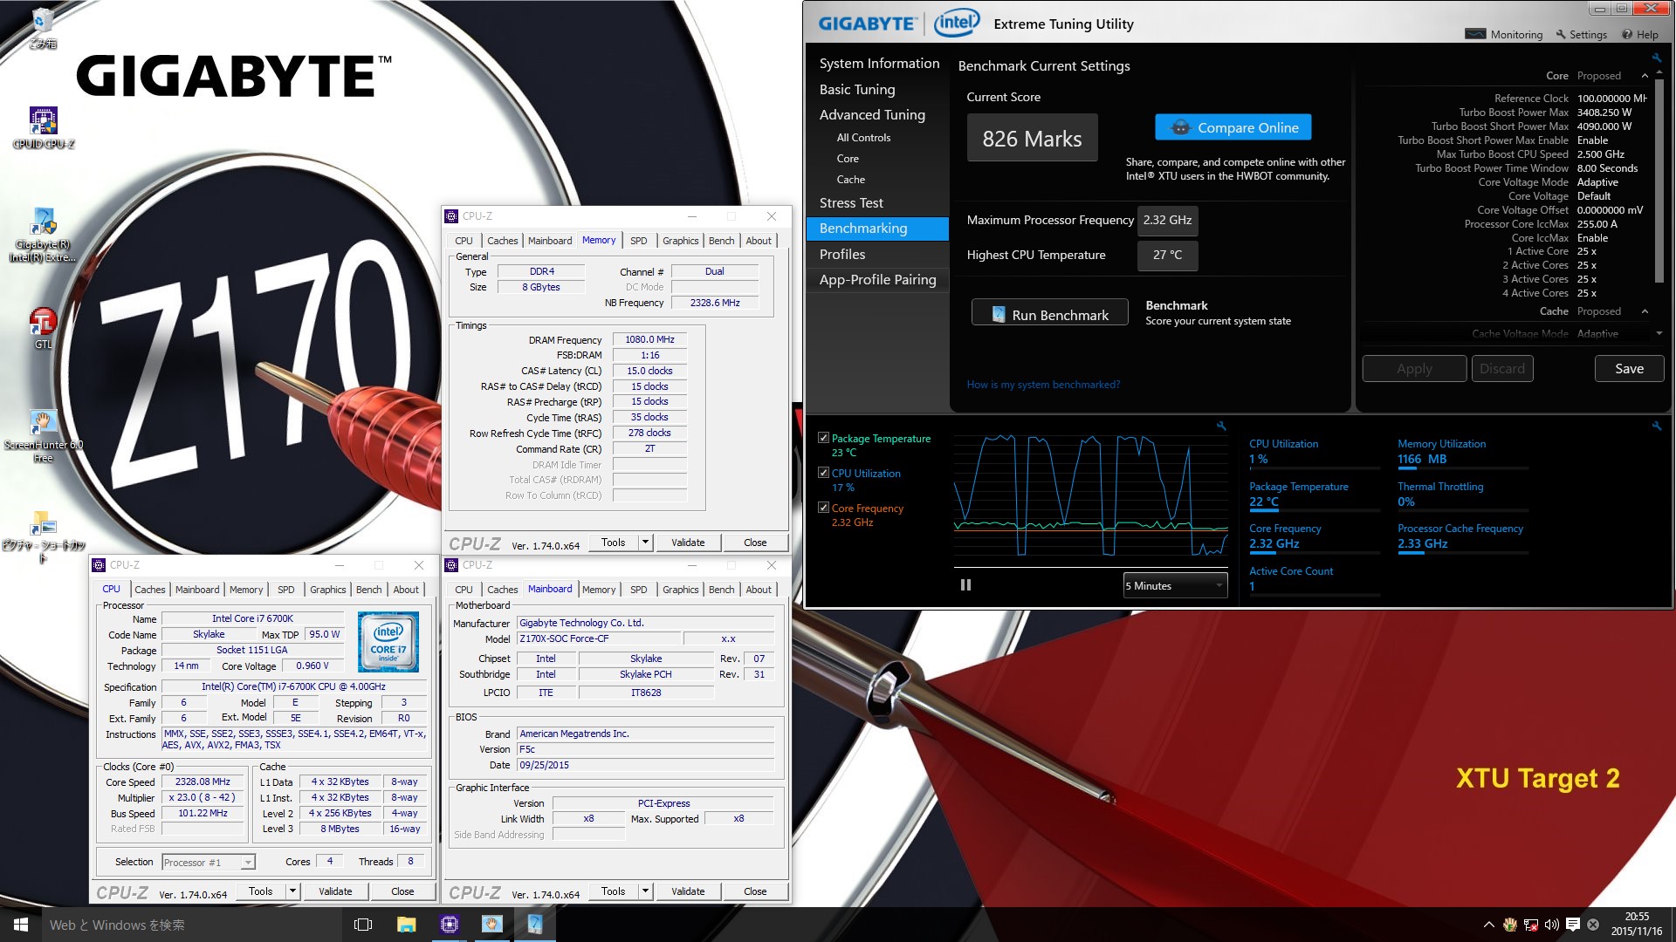Click the 826 Marks score box
The width and height of the screenshot is (1676, 942).
click(x=1032, y=138)
